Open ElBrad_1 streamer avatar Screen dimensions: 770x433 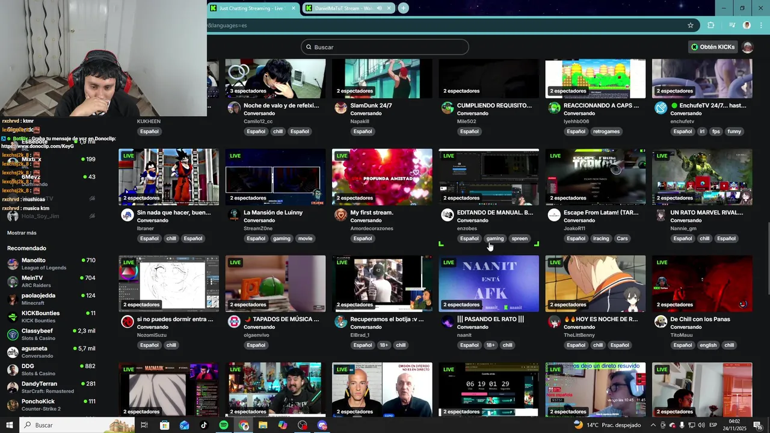tap(340, 322)
